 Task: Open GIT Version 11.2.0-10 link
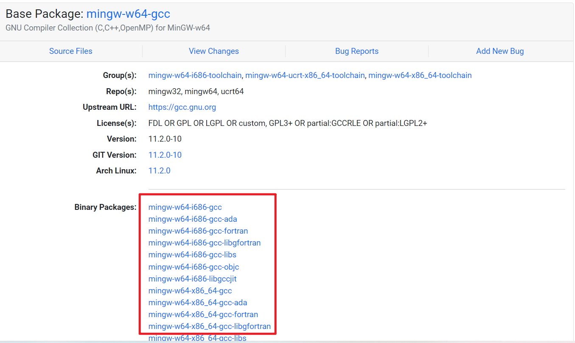(x=165, y=155)
